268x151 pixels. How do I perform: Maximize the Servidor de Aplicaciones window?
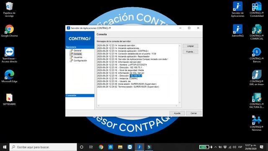pos(189,28)
